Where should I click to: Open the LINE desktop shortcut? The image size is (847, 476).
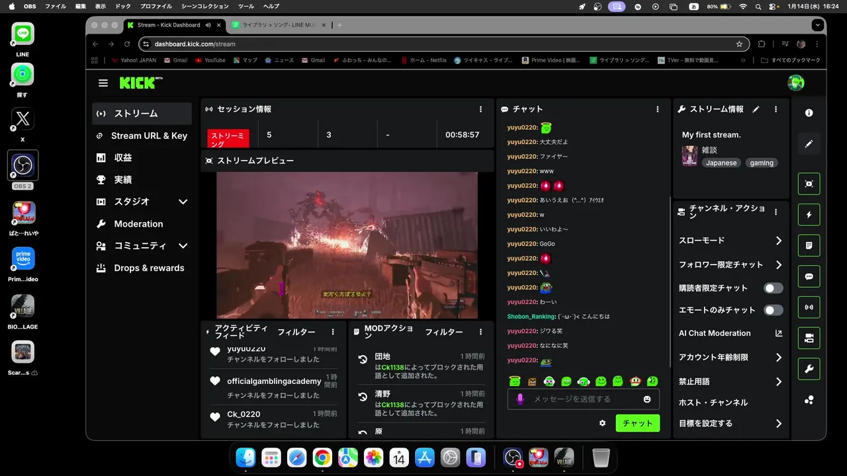22,38
